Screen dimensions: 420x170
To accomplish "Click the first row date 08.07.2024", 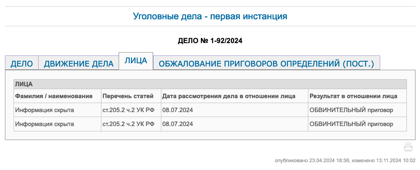I will click(178, 110).
